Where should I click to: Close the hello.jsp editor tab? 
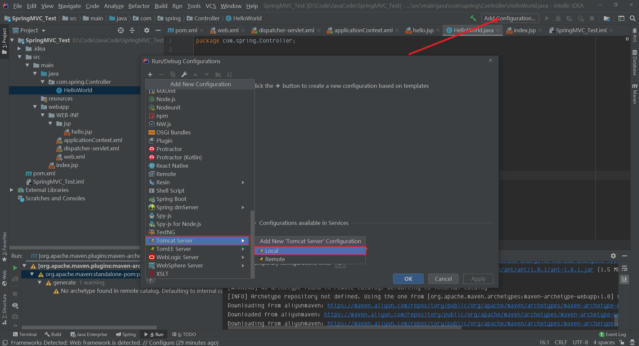pos(438,30)
